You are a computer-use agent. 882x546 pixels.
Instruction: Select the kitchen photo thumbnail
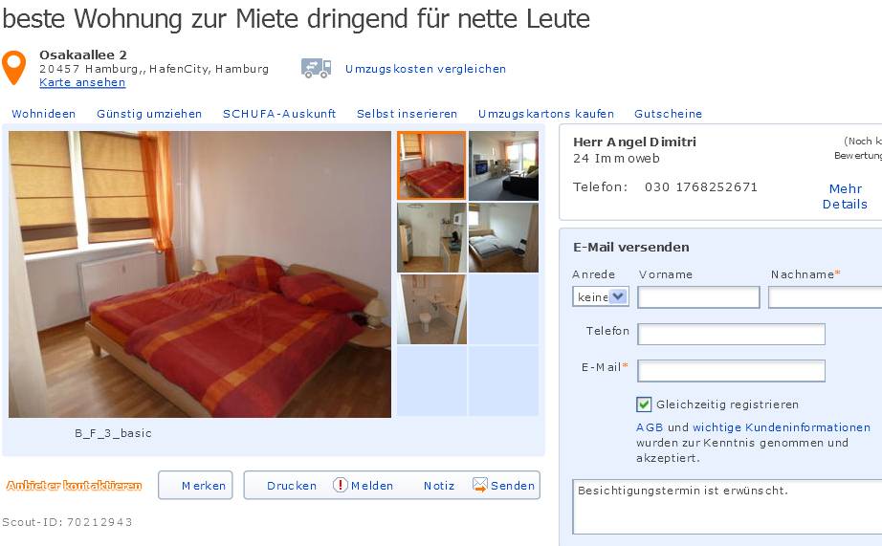pos(431,238)
